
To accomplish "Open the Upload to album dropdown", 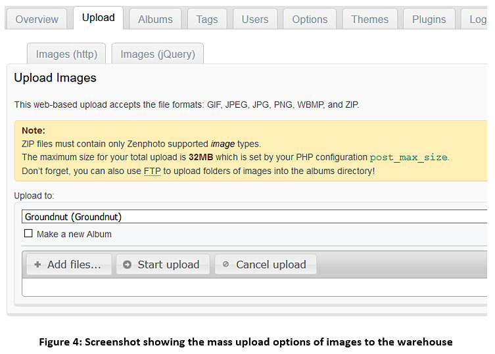I will [255, 217].
